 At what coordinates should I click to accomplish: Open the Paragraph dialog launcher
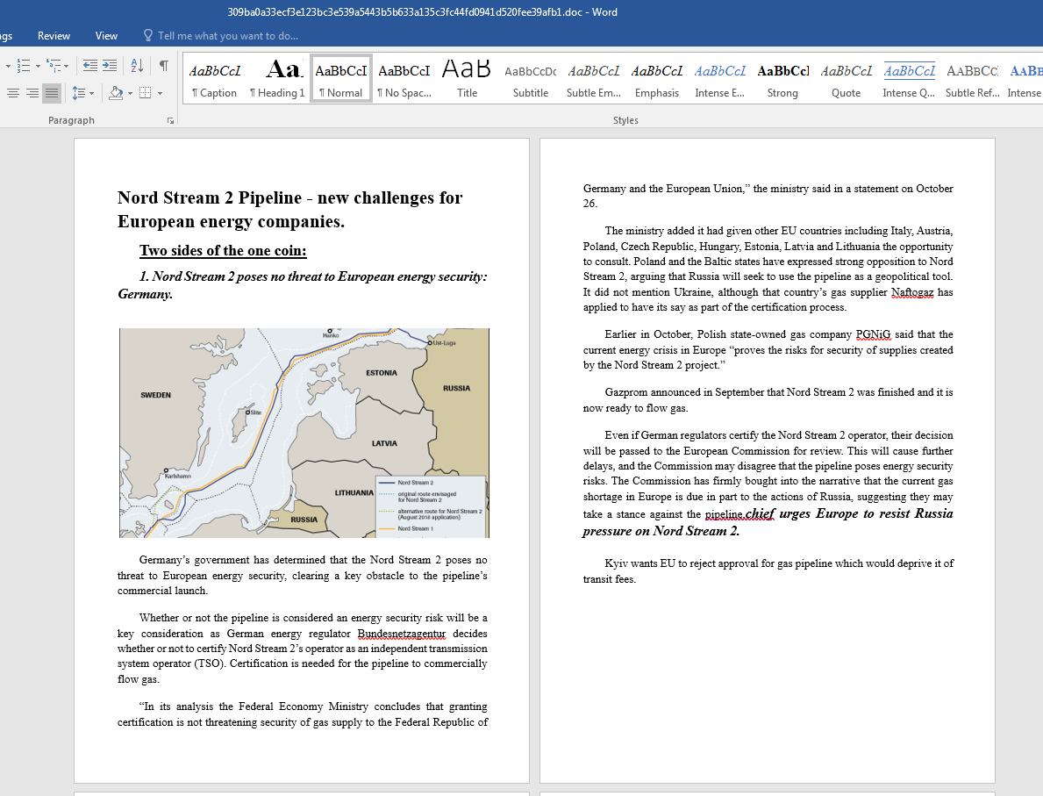pyautogui.click(x=170, y=120)
